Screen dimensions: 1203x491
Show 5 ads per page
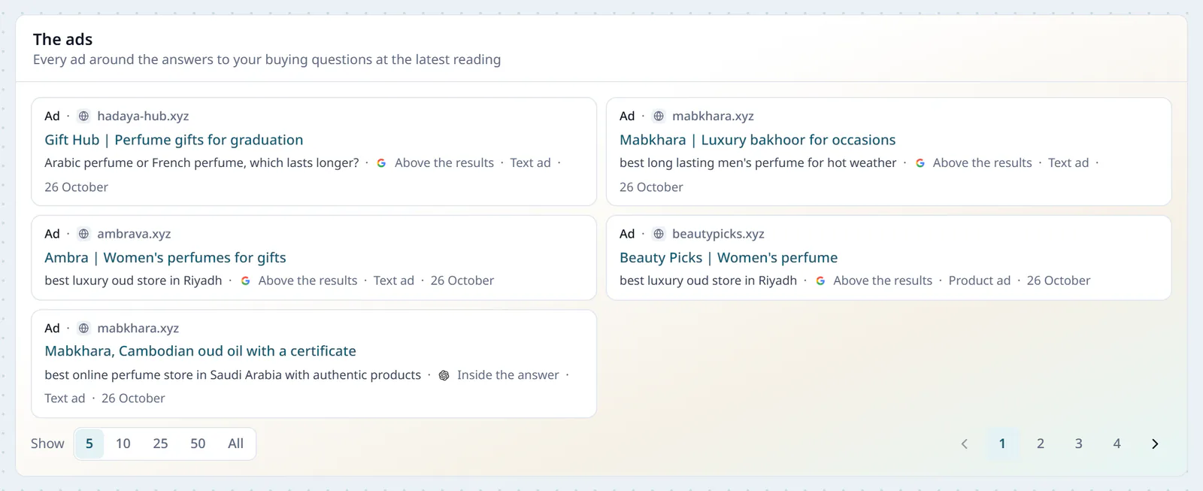coord(89,444)
